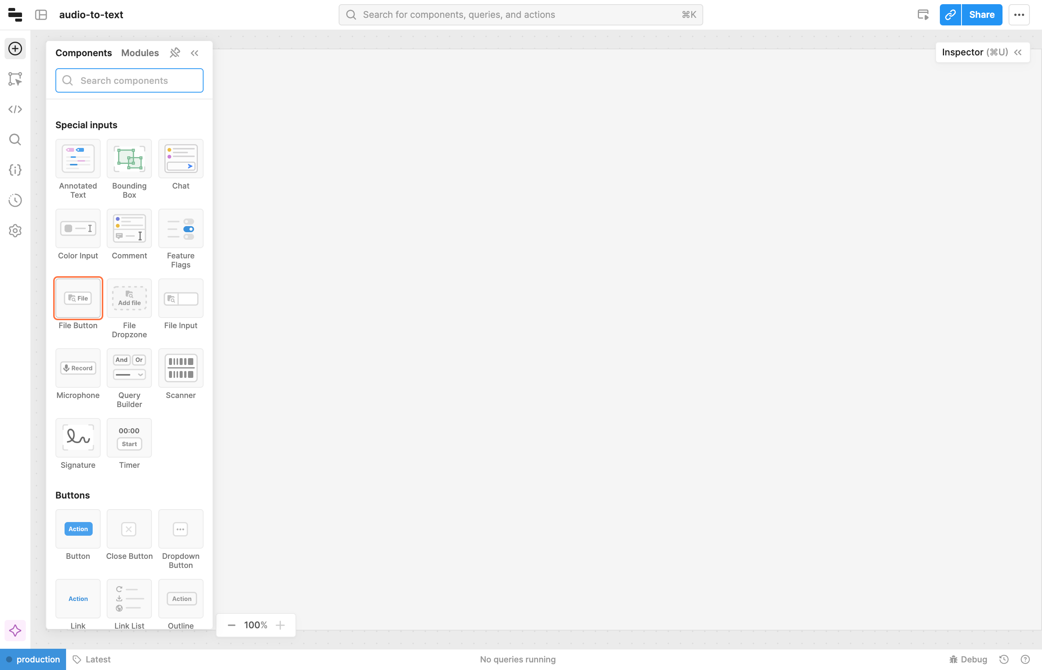Open the code editor sidebar icon
This screenshot has width=1042, height=670.
point(15,109)
